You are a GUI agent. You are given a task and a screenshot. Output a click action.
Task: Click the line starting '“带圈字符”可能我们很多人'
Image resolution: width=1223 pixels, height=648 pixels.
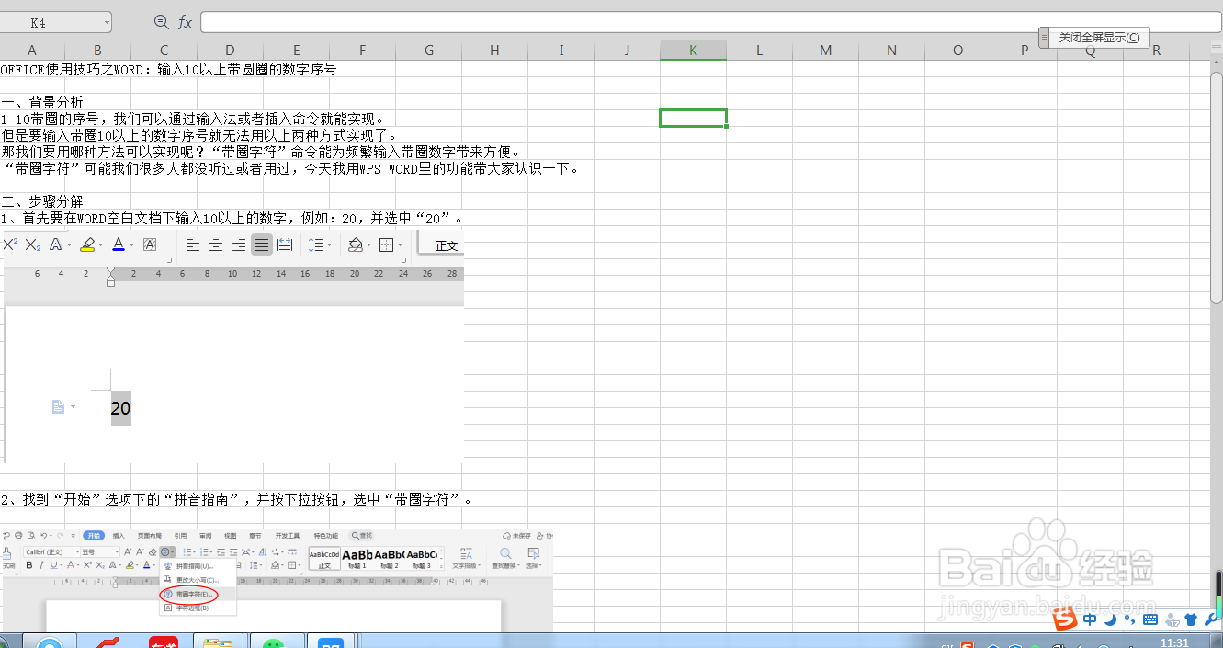click(291, 168)
